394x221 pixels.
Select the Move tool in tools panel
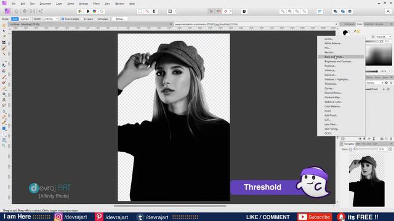[4, 31]
